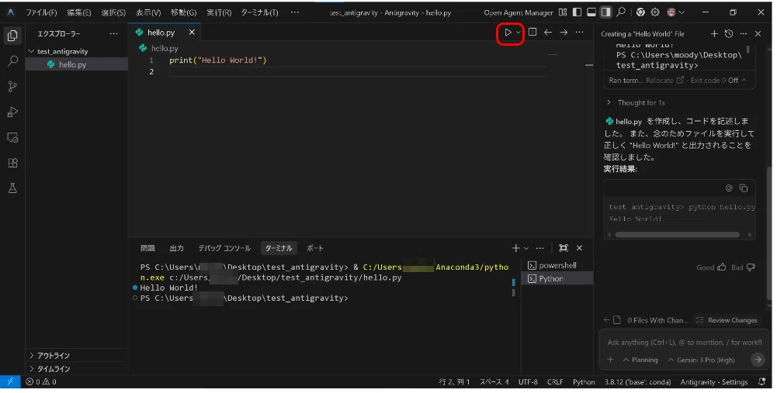Open the ターミナル(T) menu
This screenshot has width=777, height=393.
pos(259,13)
